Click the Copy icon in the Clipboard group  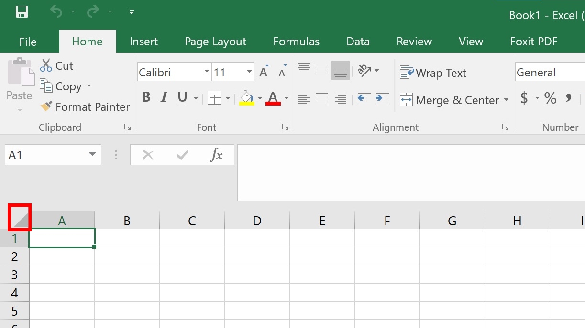pyautogui.click(x=47, y=86)
